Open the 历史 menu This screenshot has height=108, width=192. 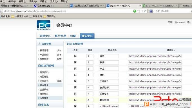tap(33, 1)
